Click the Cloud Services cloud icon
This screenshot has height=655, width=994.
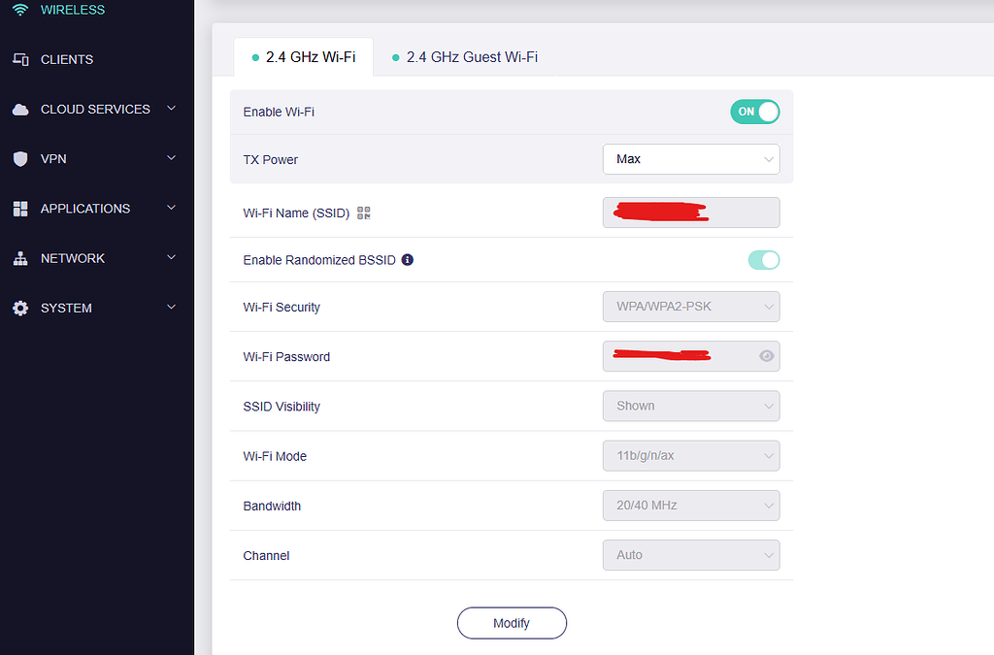20,109
